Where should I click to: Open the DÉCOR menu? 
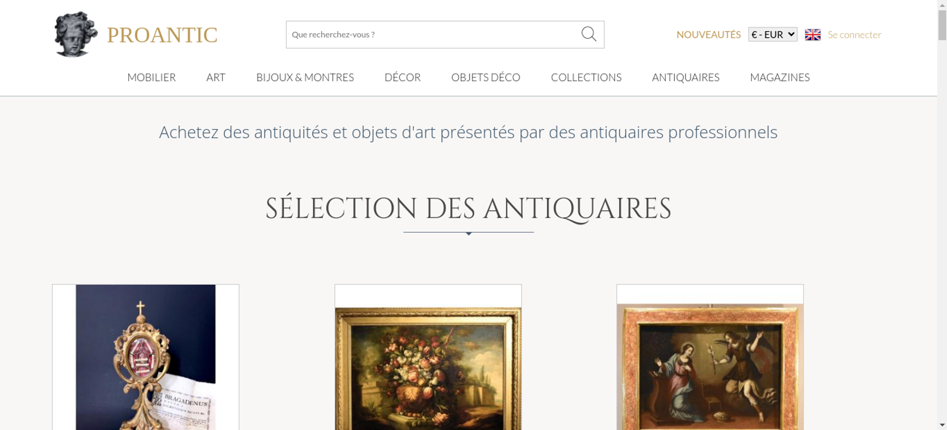[402, 77]
